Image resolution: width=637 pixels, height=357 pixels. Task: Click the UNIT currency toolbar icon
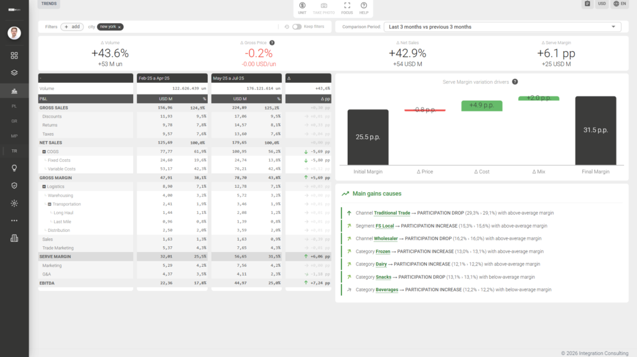pyautogui.click(x=302, y=7)
